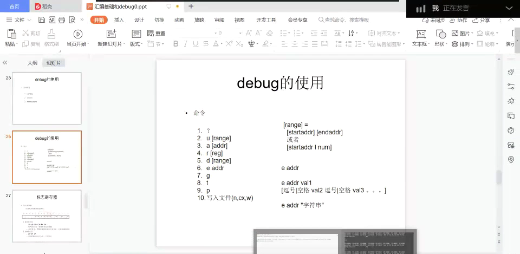The height and width of the screenshot is (254, 520).
Task: Click the Print icon in quick access toolbar
Action: [62, 20]
